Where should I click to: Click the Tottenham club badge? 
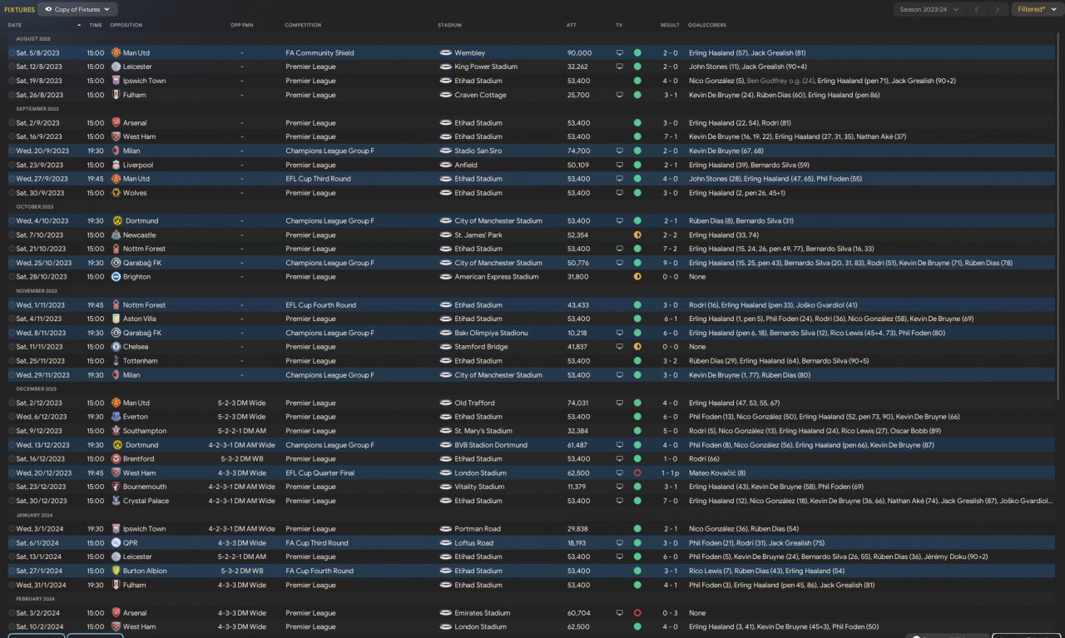(116, 361)
